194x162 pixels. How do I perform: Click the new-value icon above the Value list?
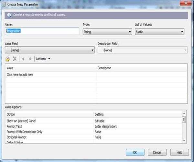8,59
